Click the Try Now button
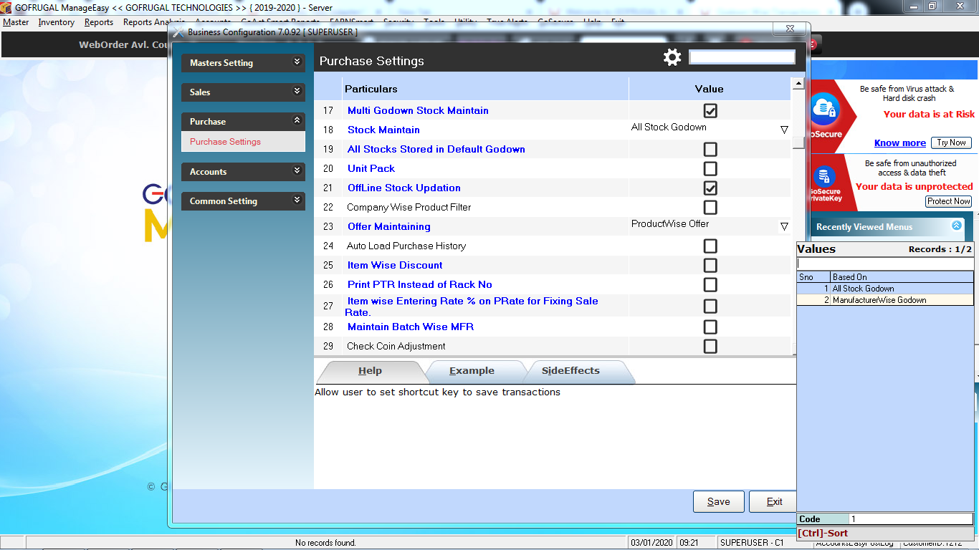979x550 pixels. click(952, 143)
